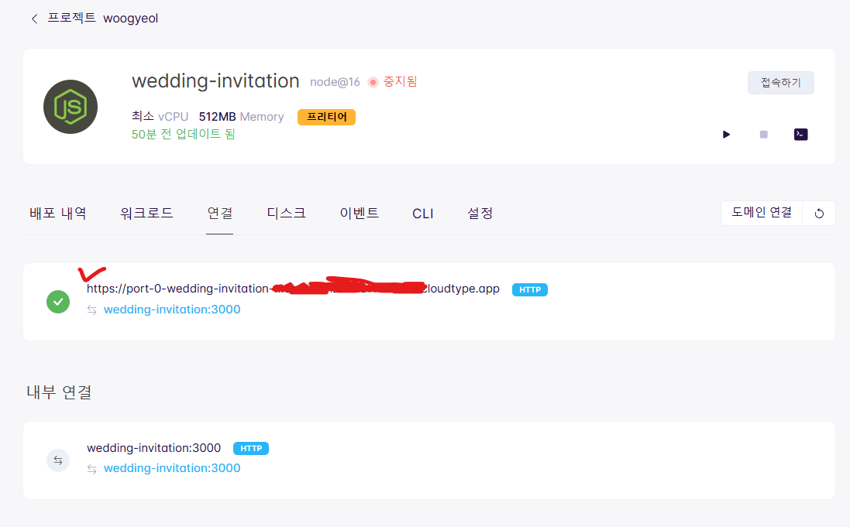Switch to the 워크로드 tab
The height and width of the screenshot is (527, 850).
point(146,214)
